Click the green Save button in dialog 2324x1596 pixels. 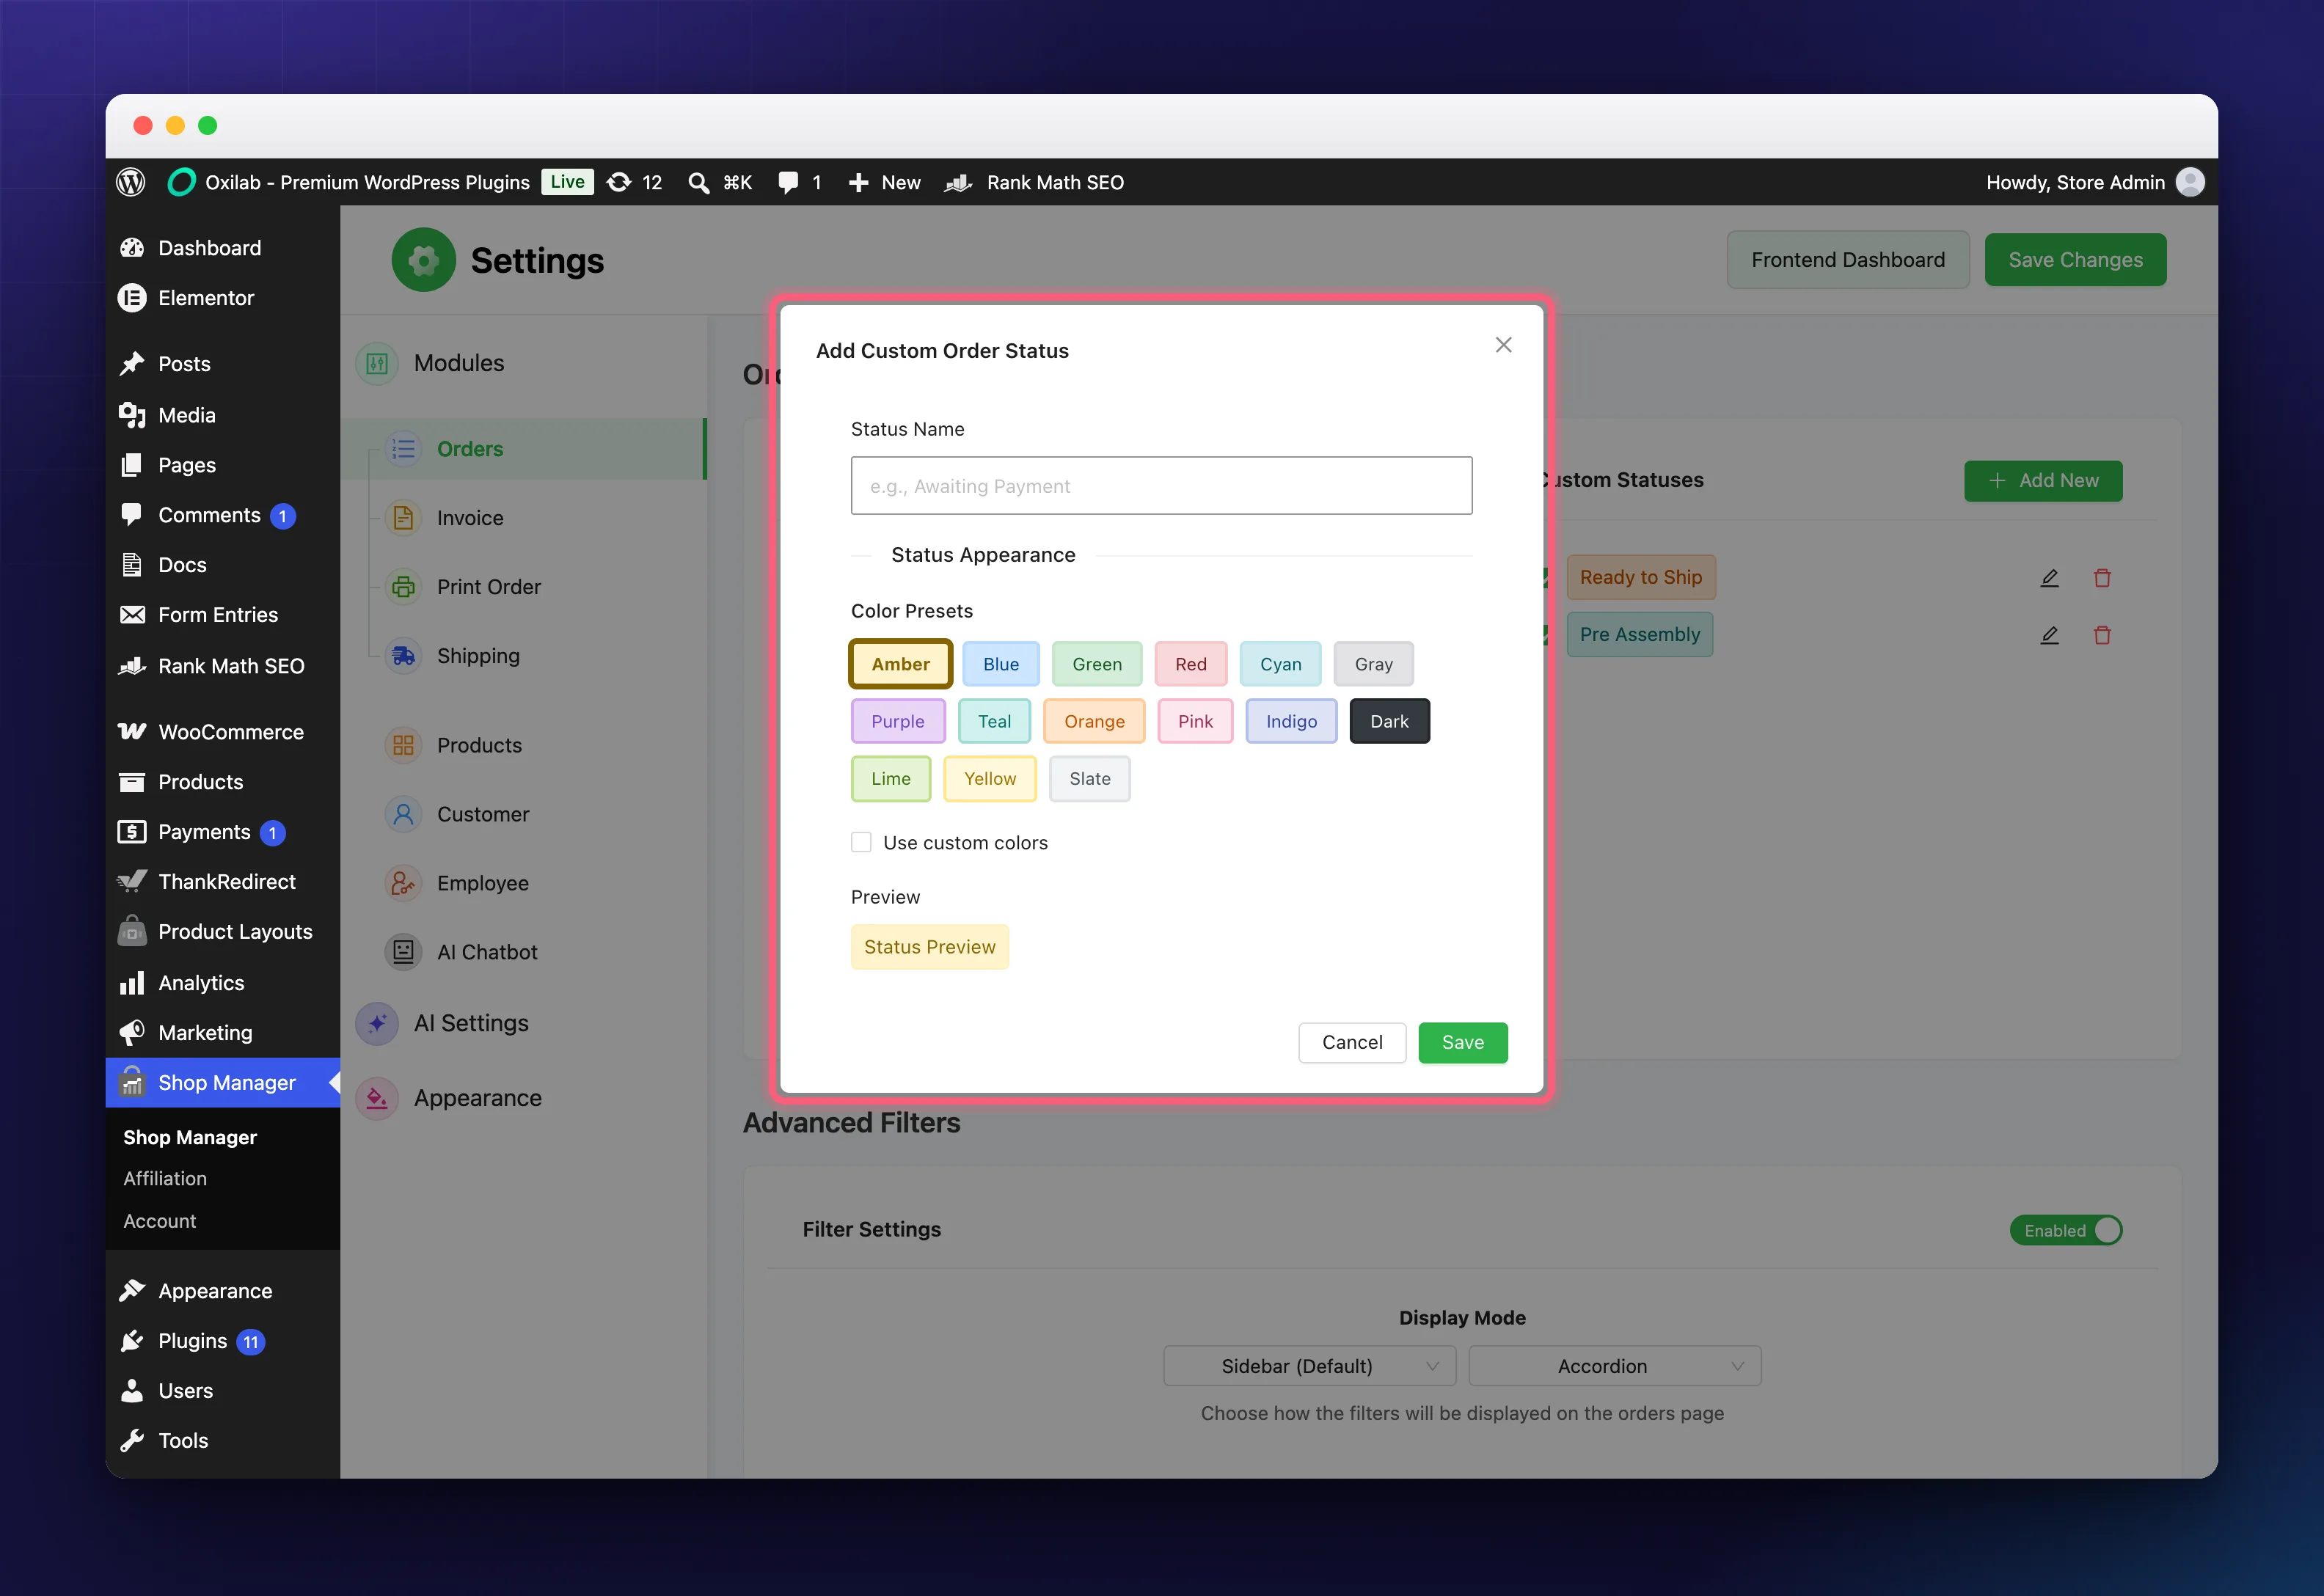pos(1462,1042)
